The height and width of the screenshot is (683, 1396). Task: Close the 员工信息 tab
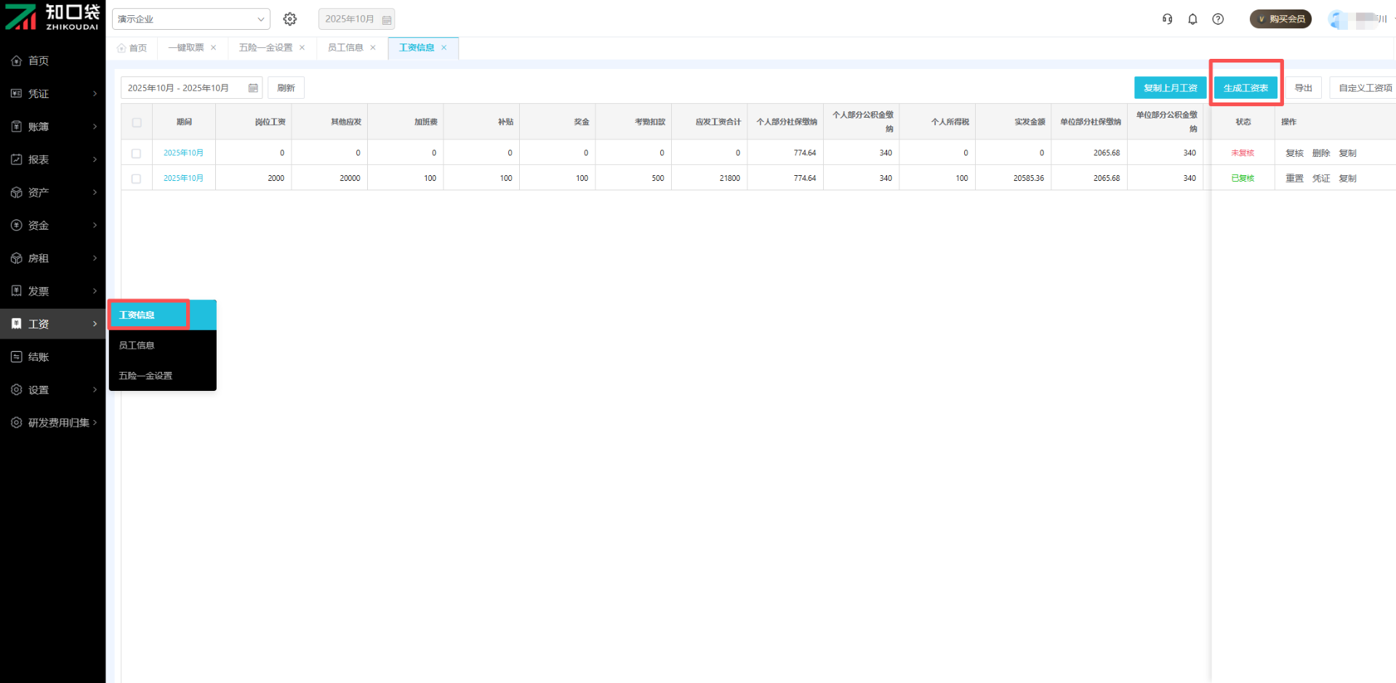coord(373,48)
